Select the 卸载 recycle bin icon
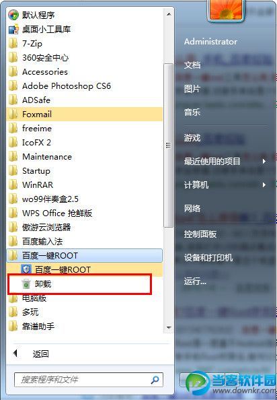 (x=26, y=284)
